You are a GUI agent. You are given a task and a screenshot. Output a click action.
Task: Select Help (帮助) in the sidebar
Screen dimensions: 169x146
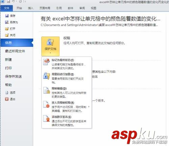coord(8,85)
